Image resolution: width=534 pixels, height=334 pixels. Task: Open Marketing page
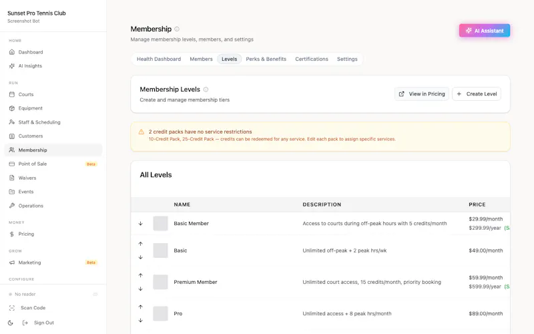click(53, 263)
